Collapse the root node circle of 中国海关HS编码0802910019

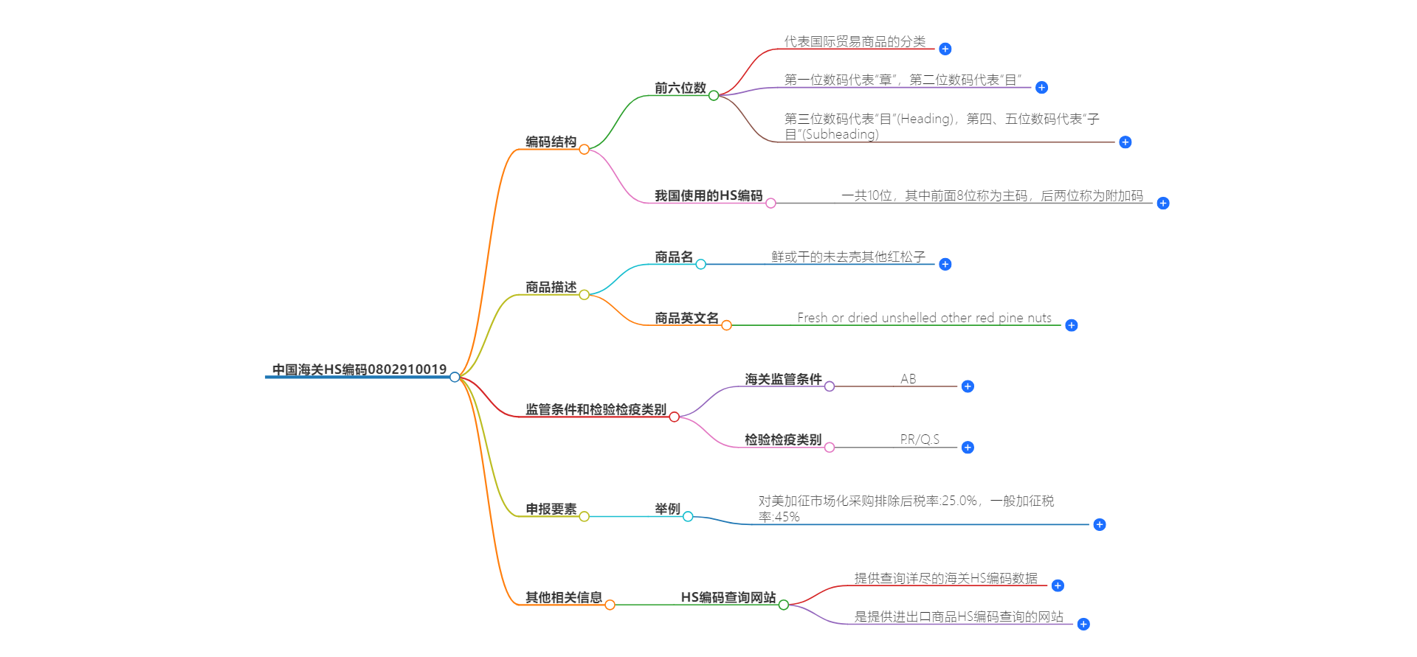coord(455,377)
